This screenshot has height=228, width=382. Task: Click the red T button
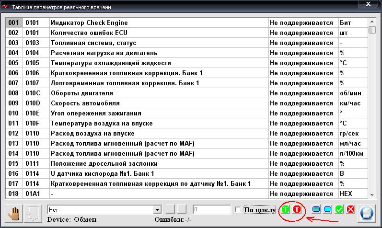pos(297,209)
